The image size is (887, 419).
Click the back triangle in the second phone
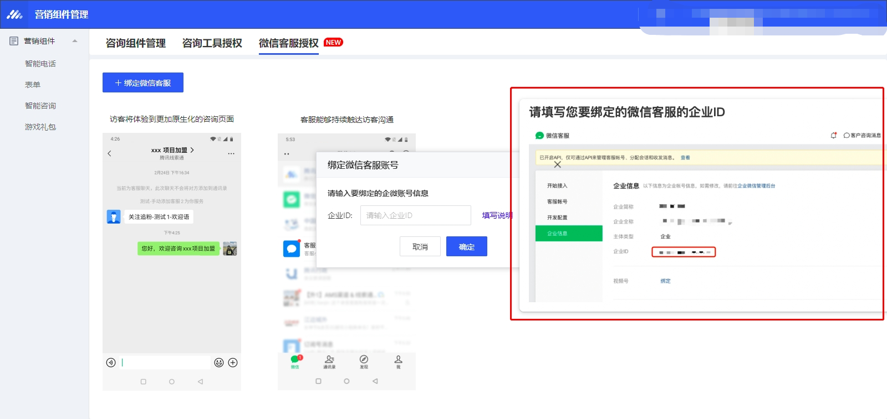pos(375,381)
